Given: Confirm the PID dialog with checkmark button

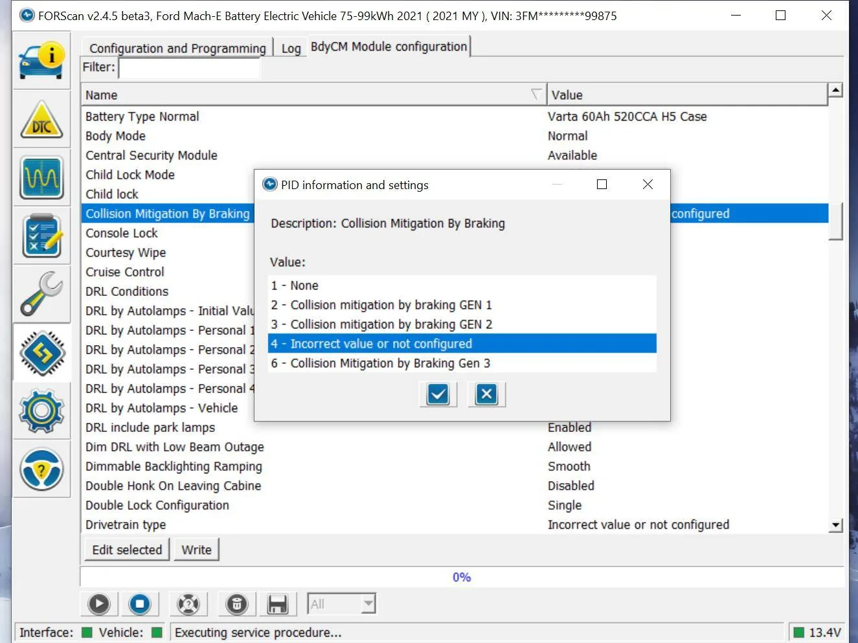Looking at the screenshot, I should pyautogui.click(x=438, y=394).
